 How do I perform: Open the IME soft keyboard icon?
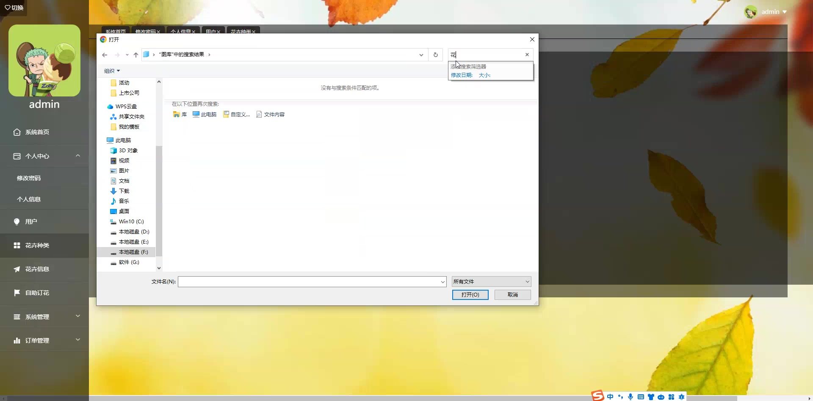(x=641, y=397)
